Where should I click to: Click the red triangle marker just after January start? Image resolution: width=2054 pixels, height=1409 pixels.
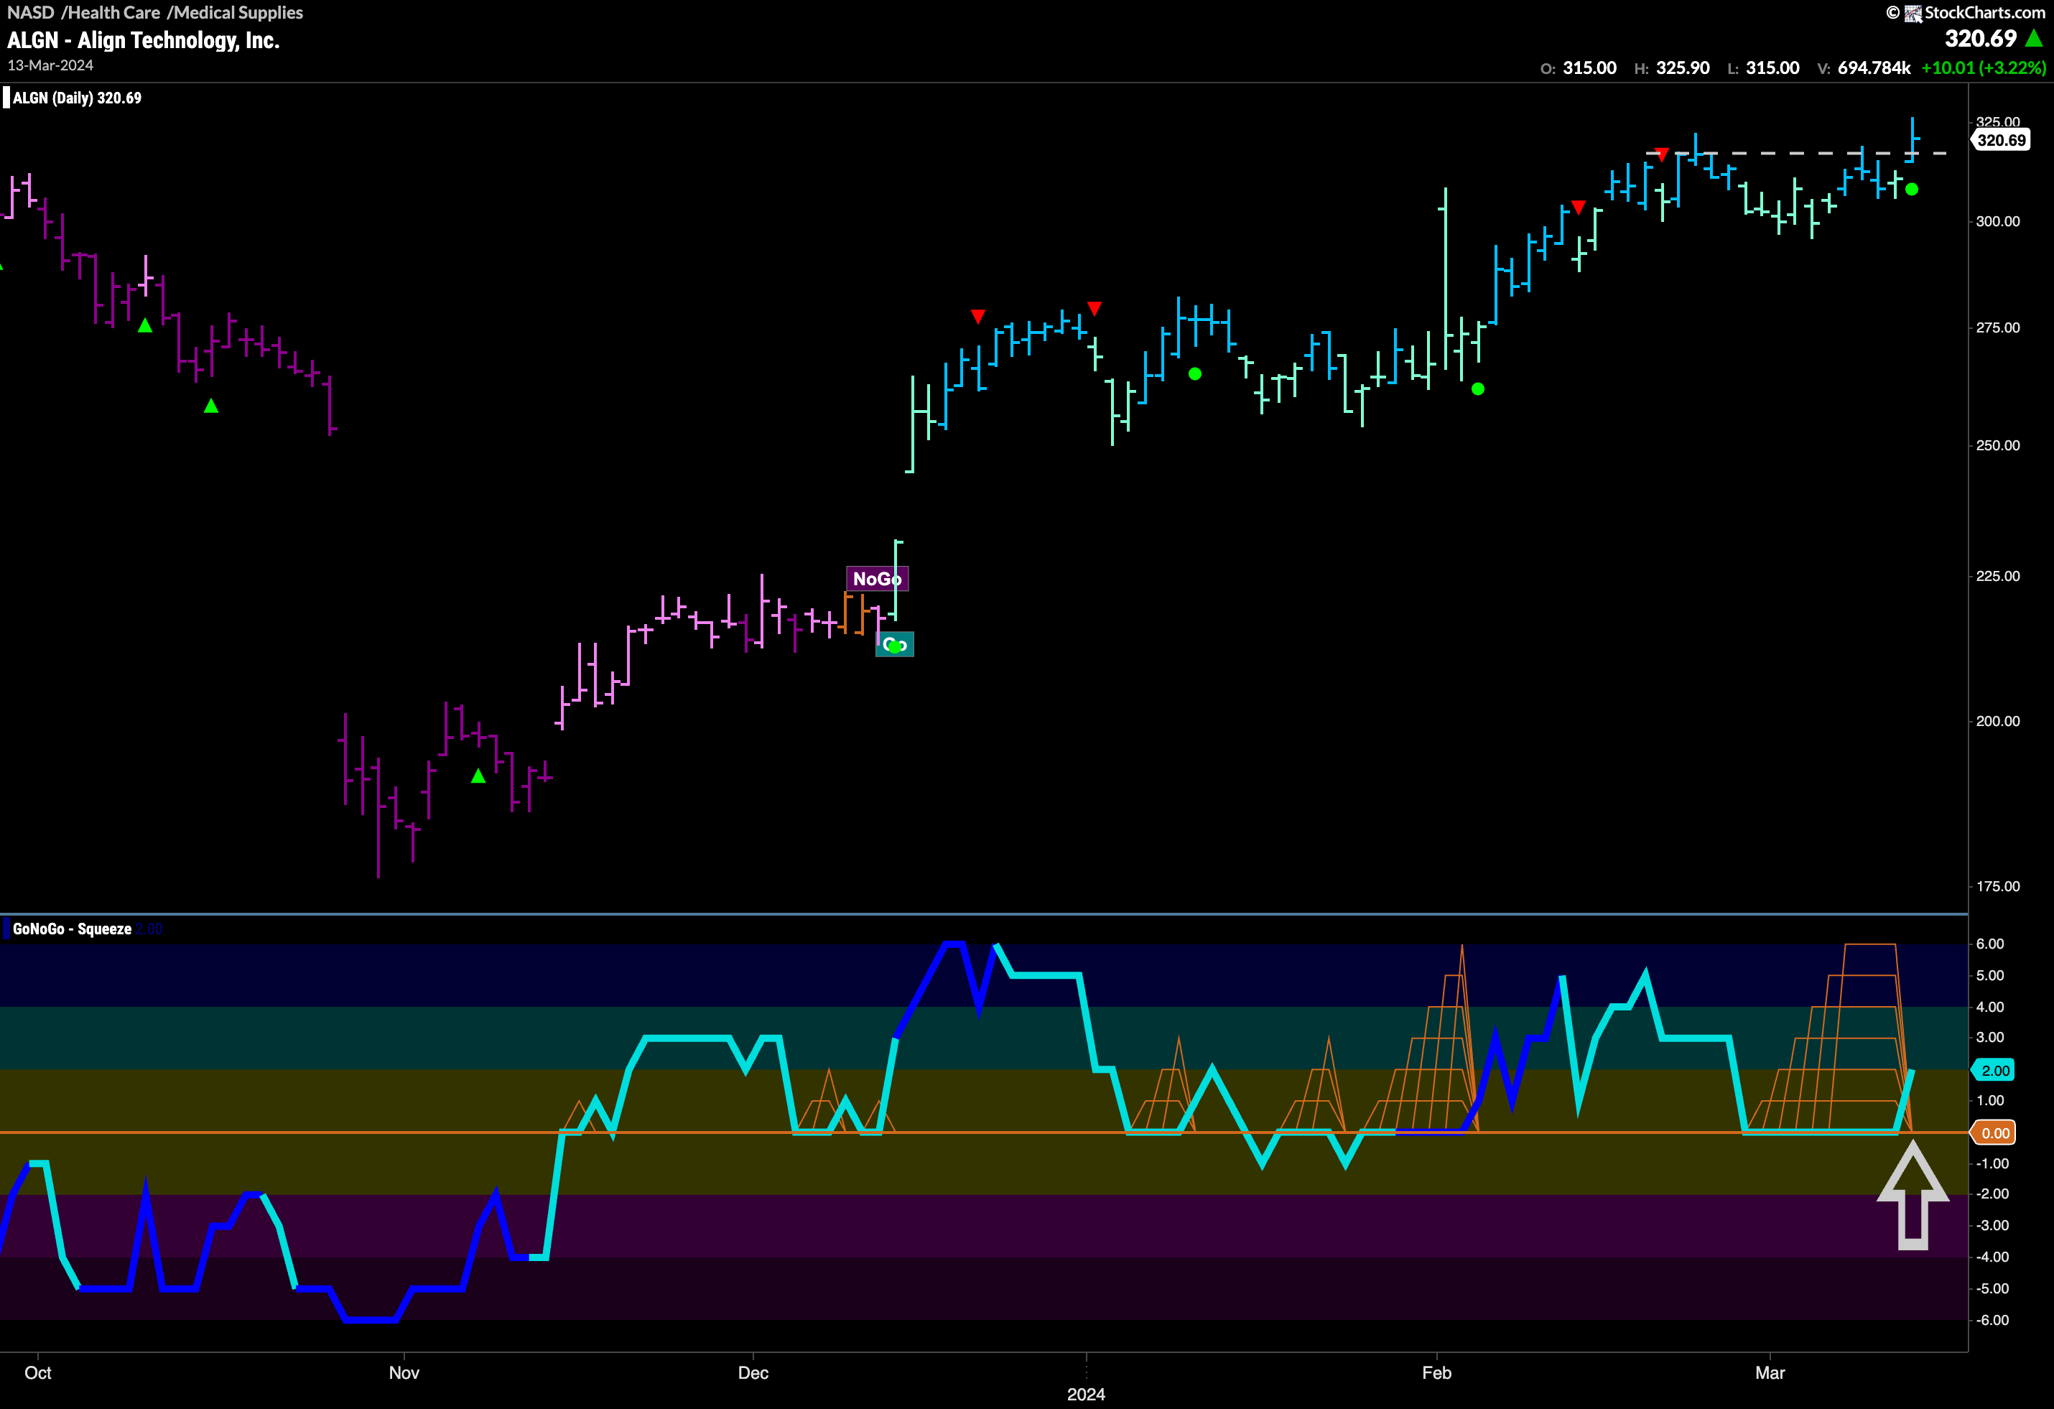(1095, 309)
